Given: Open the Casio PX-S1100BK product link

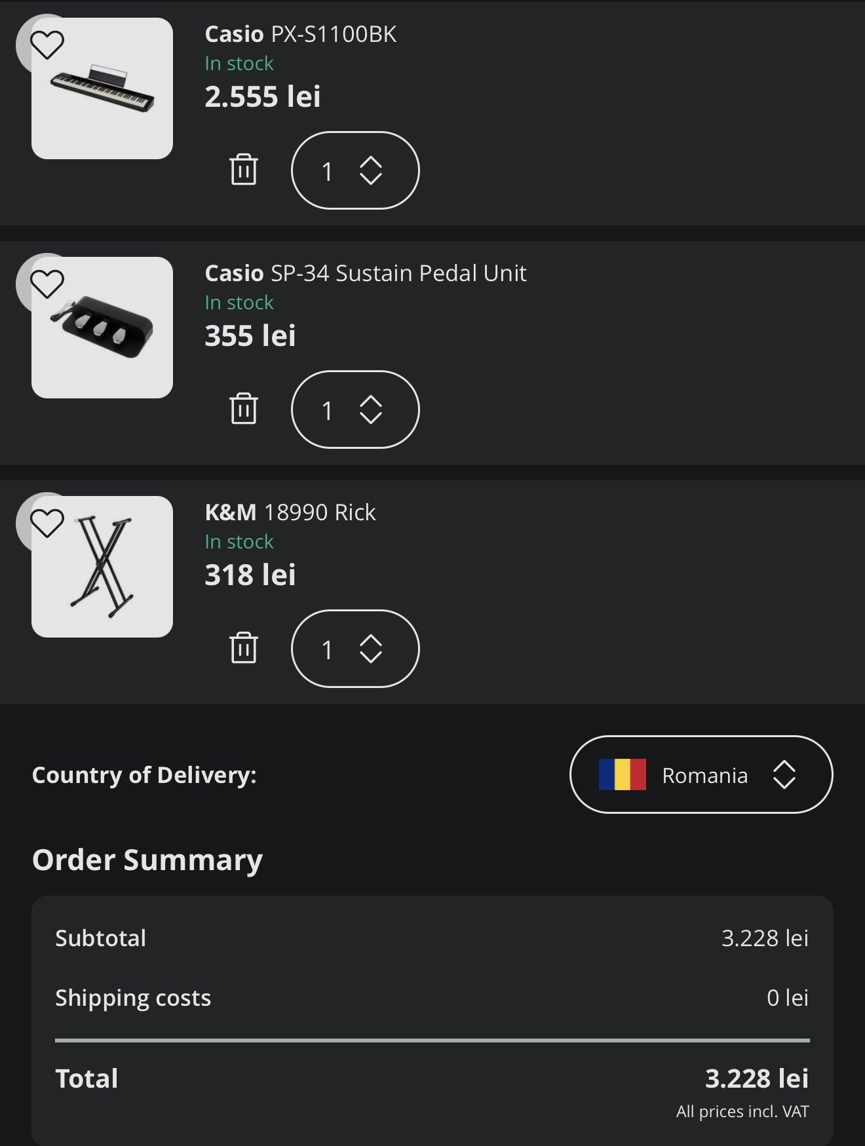Looking at the screenshot, I should pyautogui.click(x=300, y=34).
